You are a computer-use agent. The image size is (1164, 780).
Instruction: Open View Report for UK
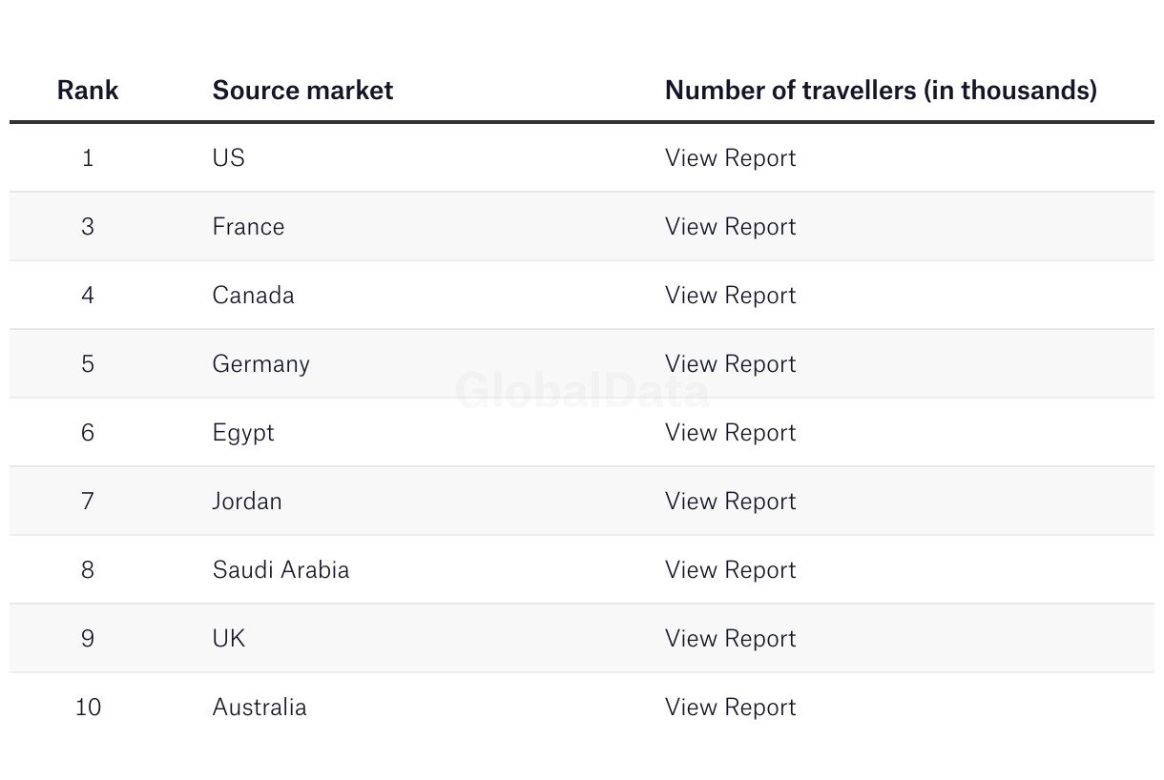pos(730,639)
